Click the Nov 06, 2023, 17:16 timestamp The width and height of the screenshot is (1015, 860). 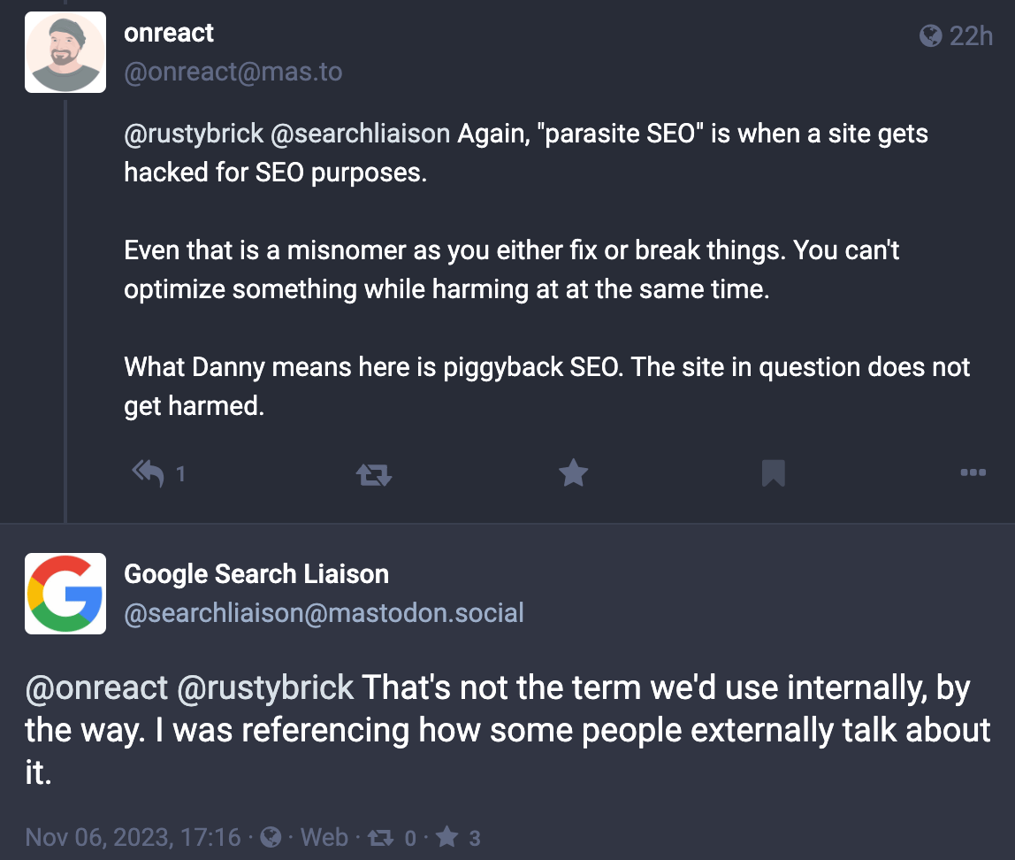pos(133,837)
